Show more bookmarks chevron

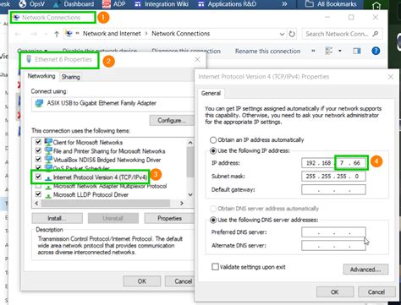coord(284,4)
